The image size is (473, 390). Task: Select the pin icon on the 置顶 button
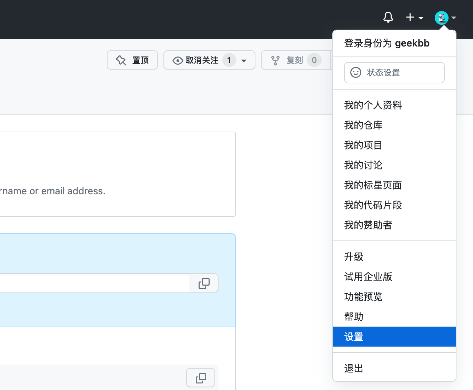[121, 60]
